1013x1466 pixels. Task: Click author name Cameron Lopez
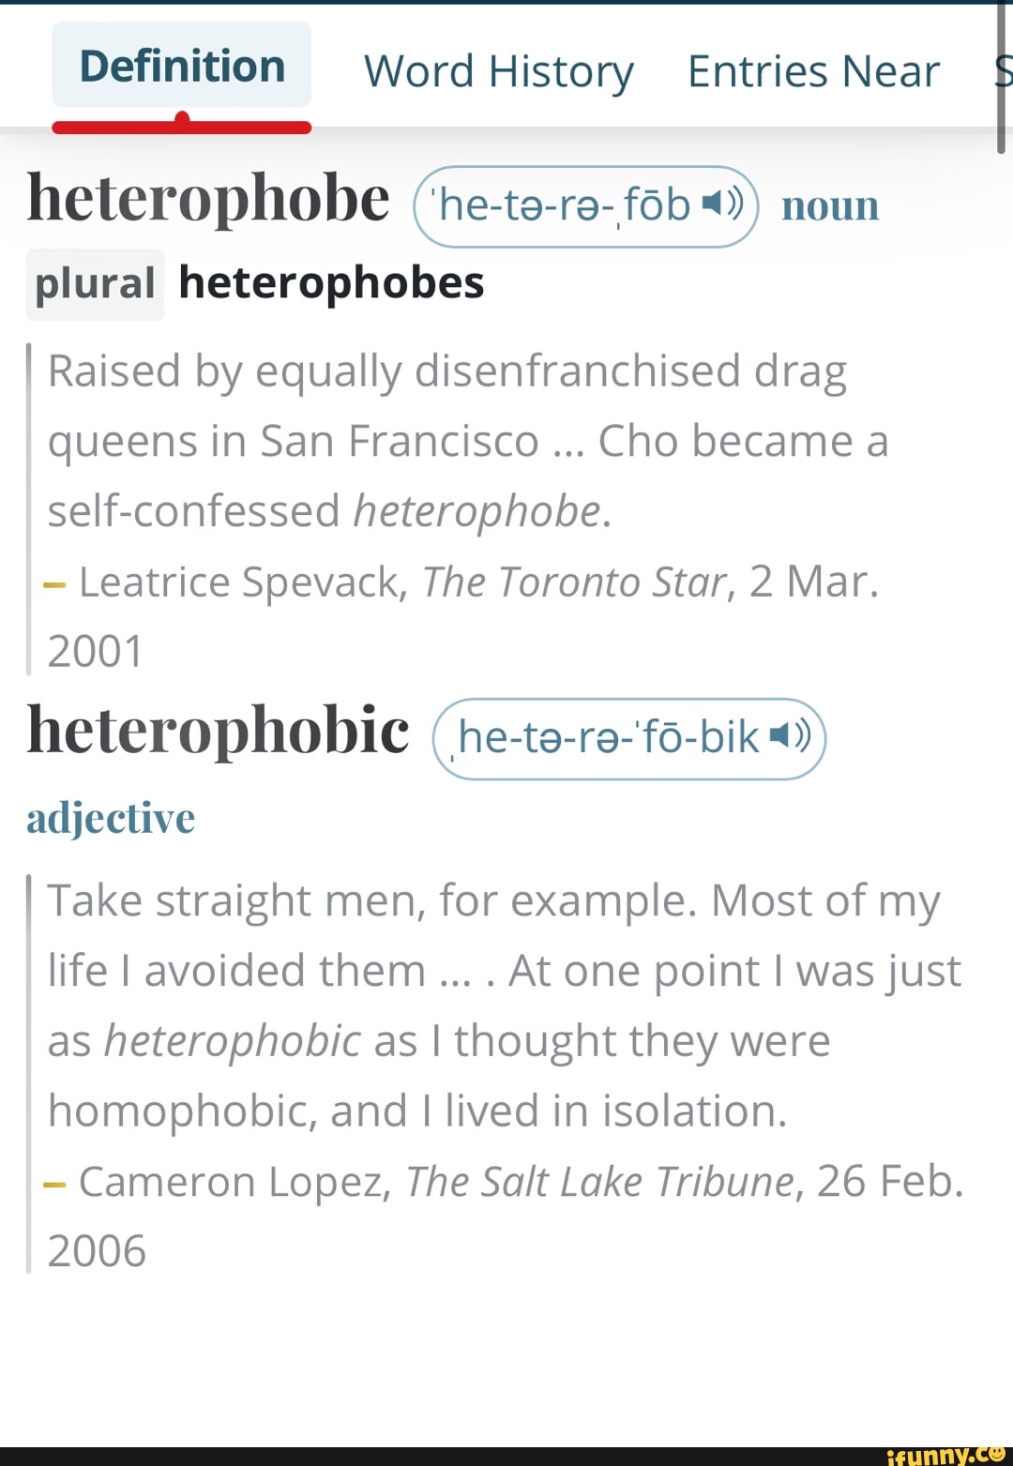(x=234, y=1181)
